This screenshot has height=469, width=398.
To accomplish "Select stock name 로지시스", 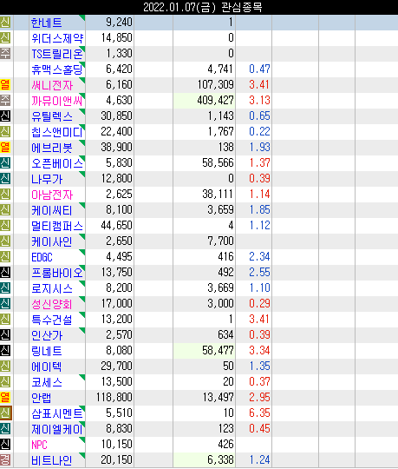I will tap(52, 288).
